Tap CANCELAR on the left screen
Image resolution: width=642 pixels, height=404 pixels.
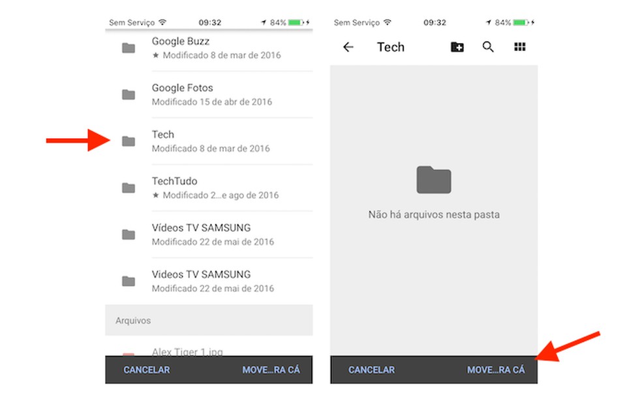point(146,369)
